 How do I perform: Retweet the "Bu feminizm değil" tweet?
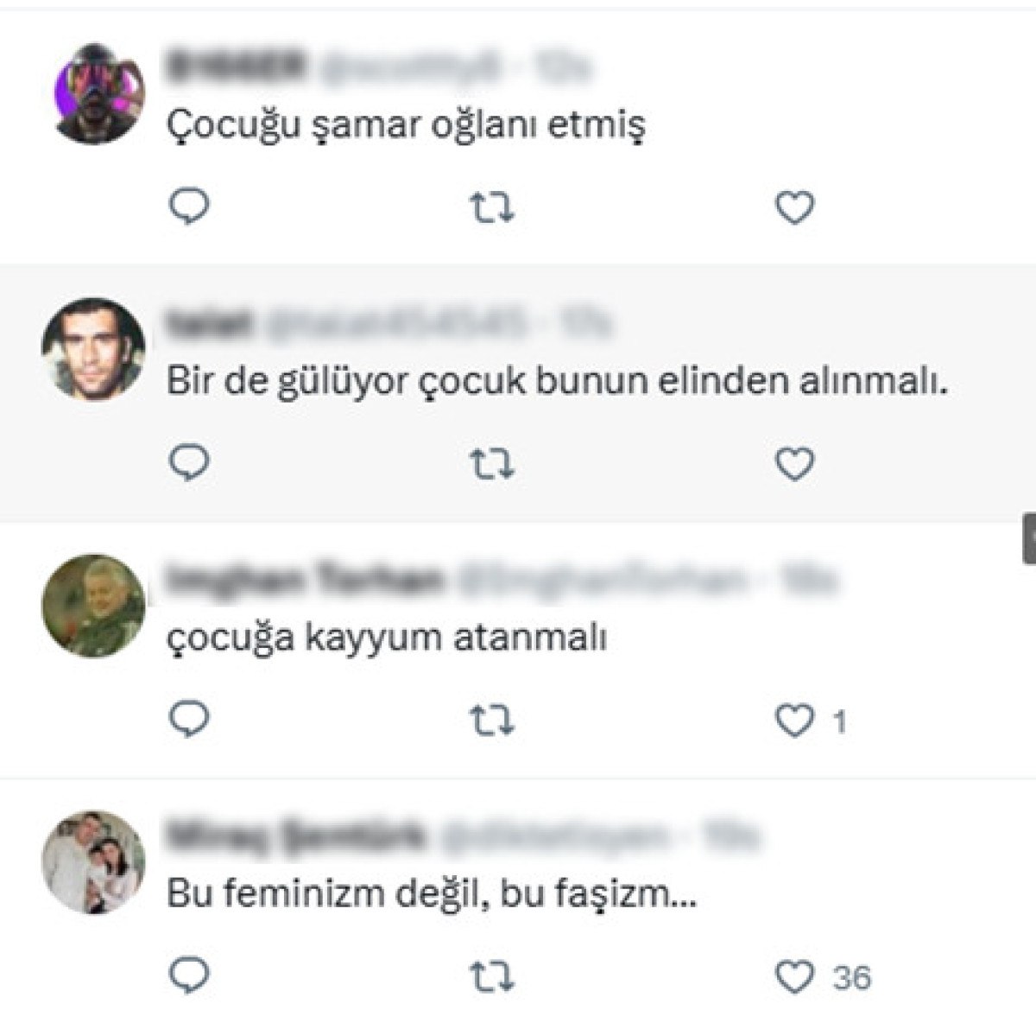(492, 976)
